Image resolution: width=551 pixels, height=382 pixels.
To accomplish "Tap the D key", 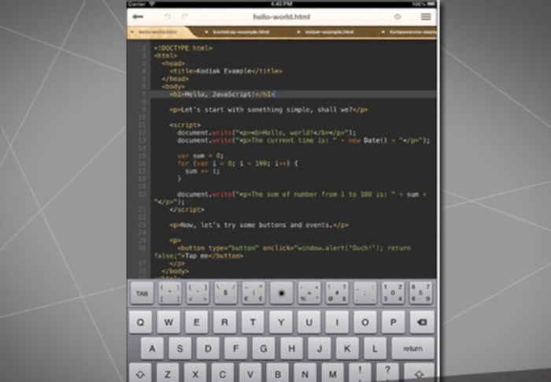I will [208, 349].
